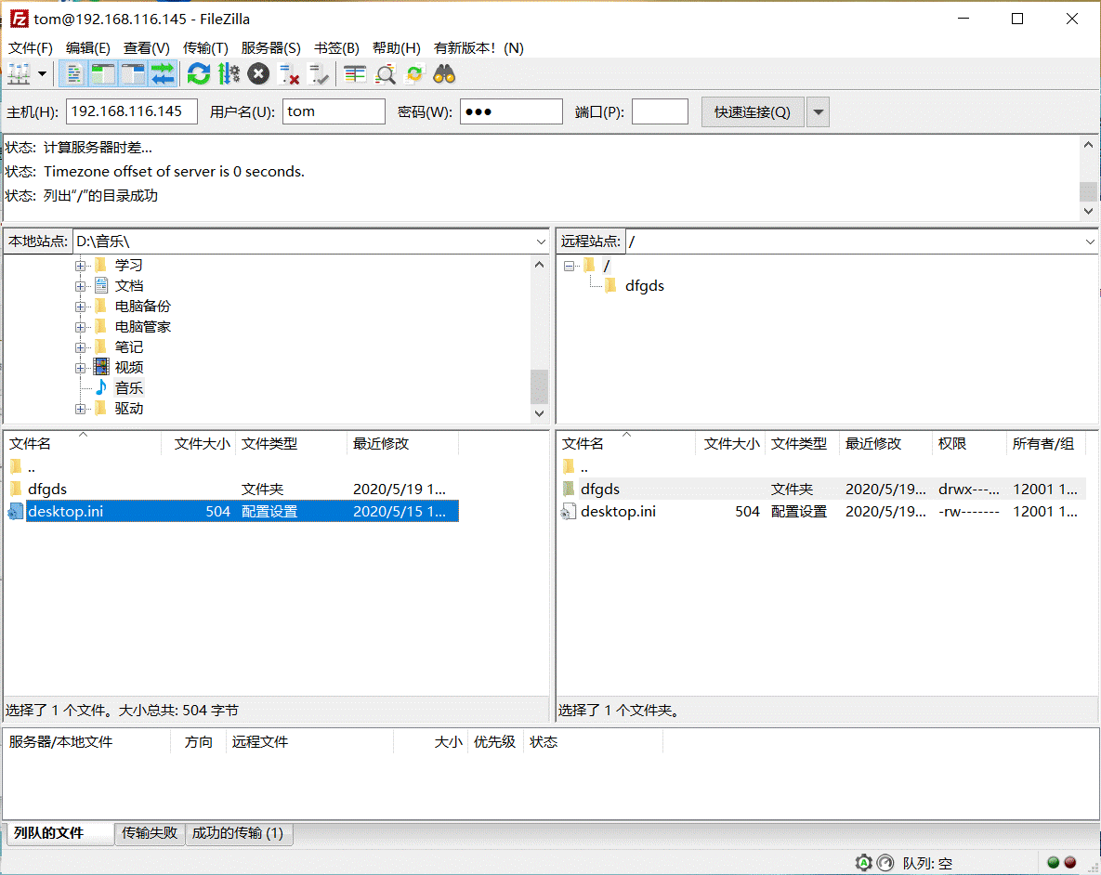Click speed limit gauge icon

click(x=885, y=862)
